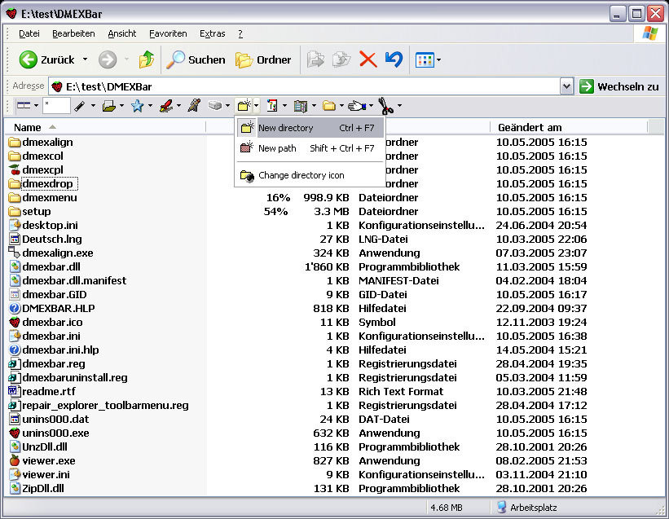
Task: Click the yellow folder toolbar icon
Action: [x=329, y=105]
